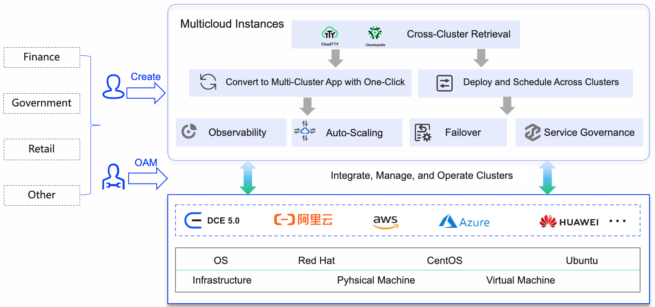The height and width of the screenshot is (307, 655).
Task: Click the Cross-Cluster Retrieval button
Action: [x=460, y=34]
